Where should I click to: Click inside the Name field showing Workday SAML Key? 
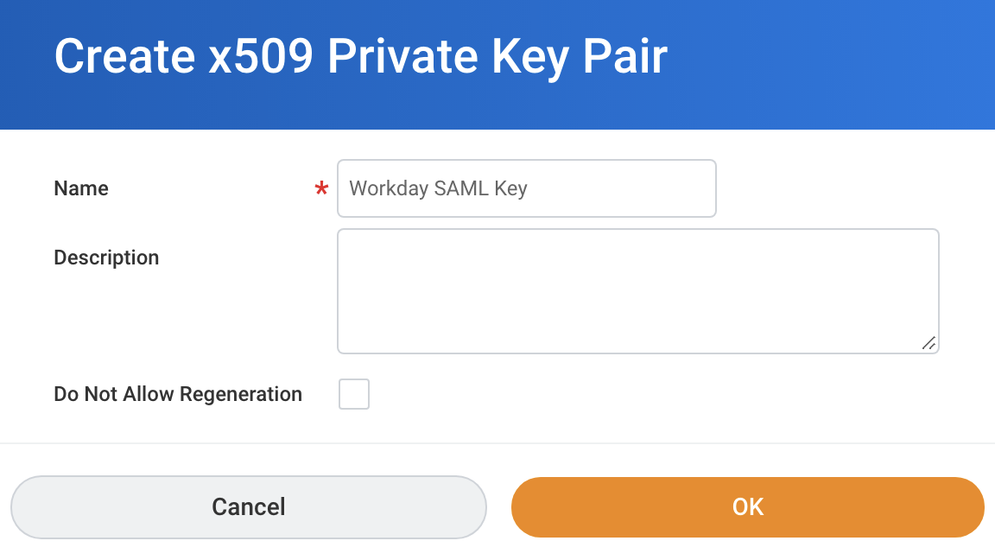click(x=527, y=188)
